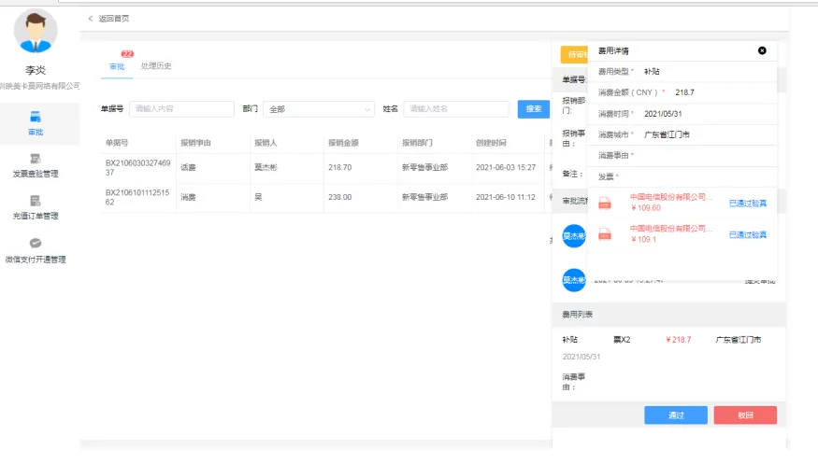Click the ¥109.60 invoice PDF icon

(x=605, y=203)
